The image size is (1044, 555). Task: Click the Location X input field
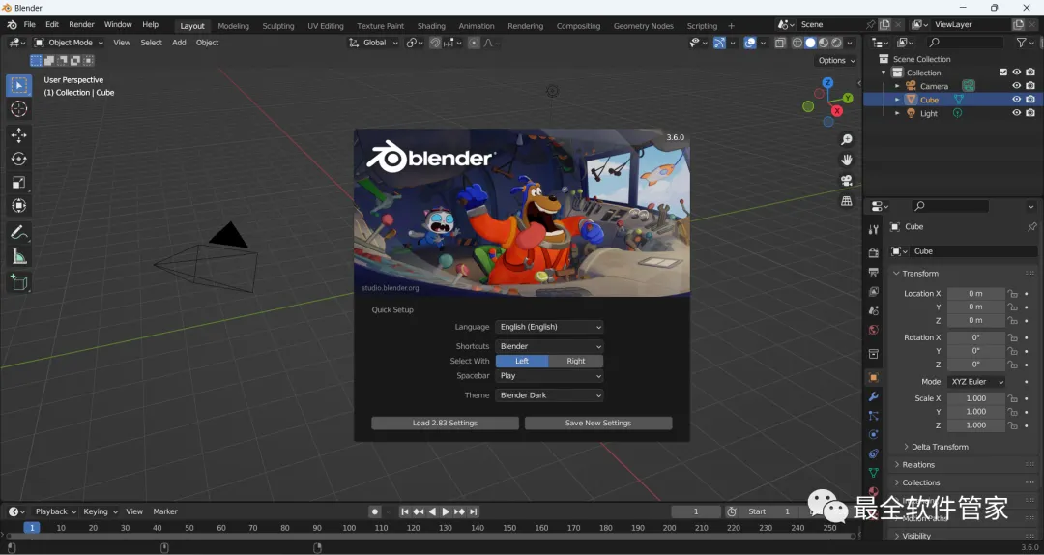tap(975, 294)
